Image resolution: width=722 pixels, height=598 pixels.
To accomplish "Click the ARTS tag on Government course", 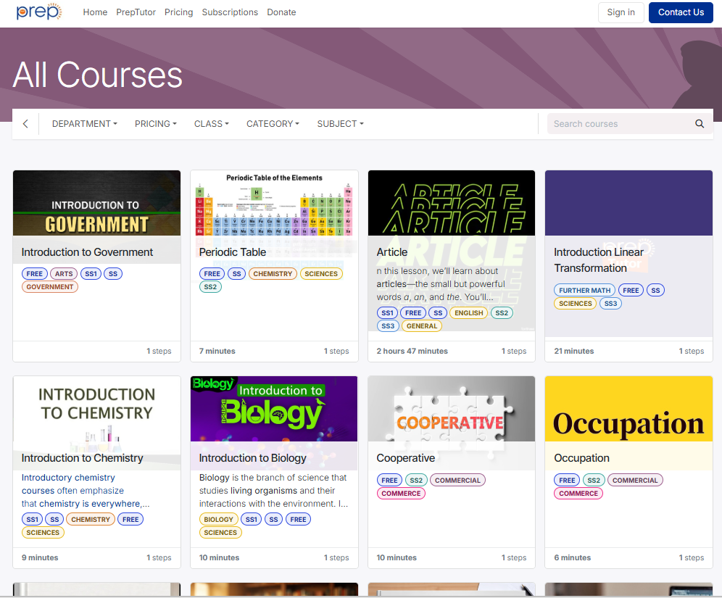I will point(64,273).
